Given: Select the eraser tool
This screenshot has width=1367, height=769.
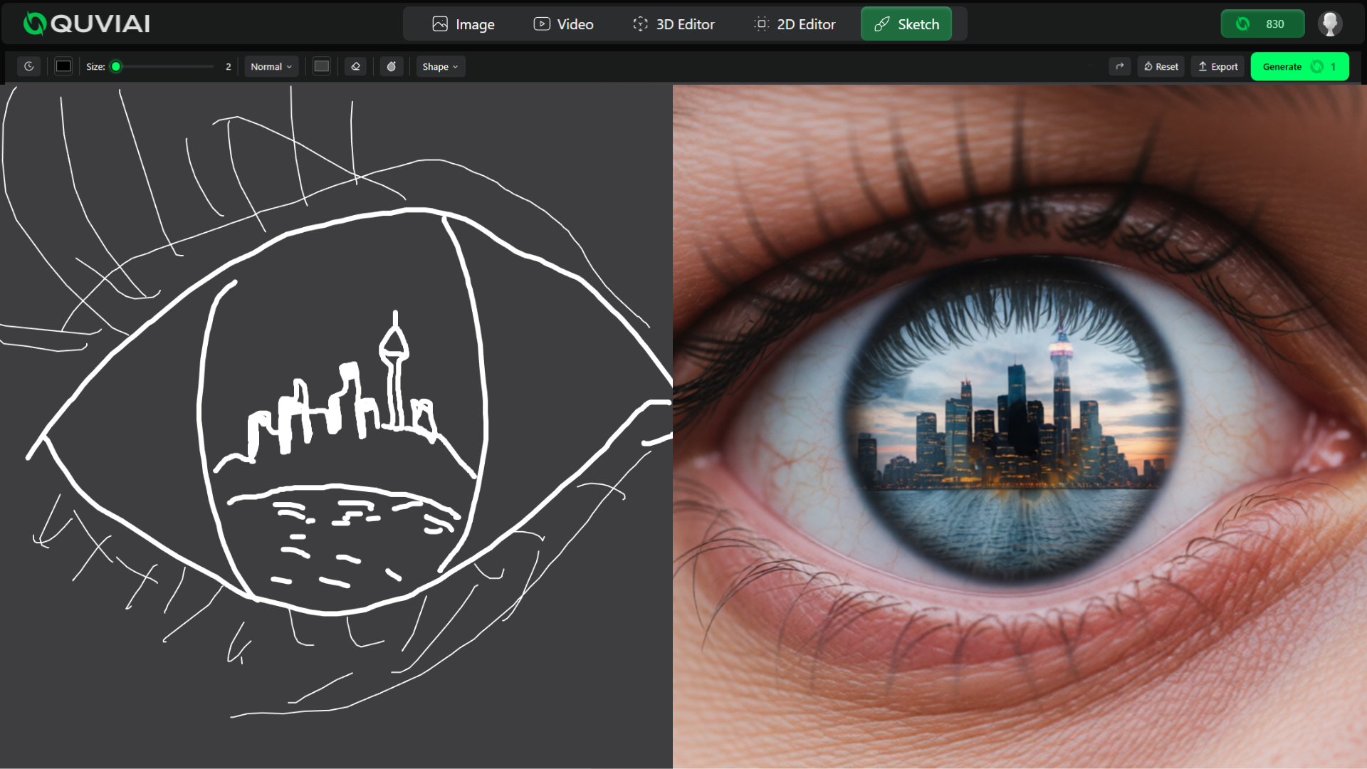Looking at the screenshot, I should pos(355,66).
